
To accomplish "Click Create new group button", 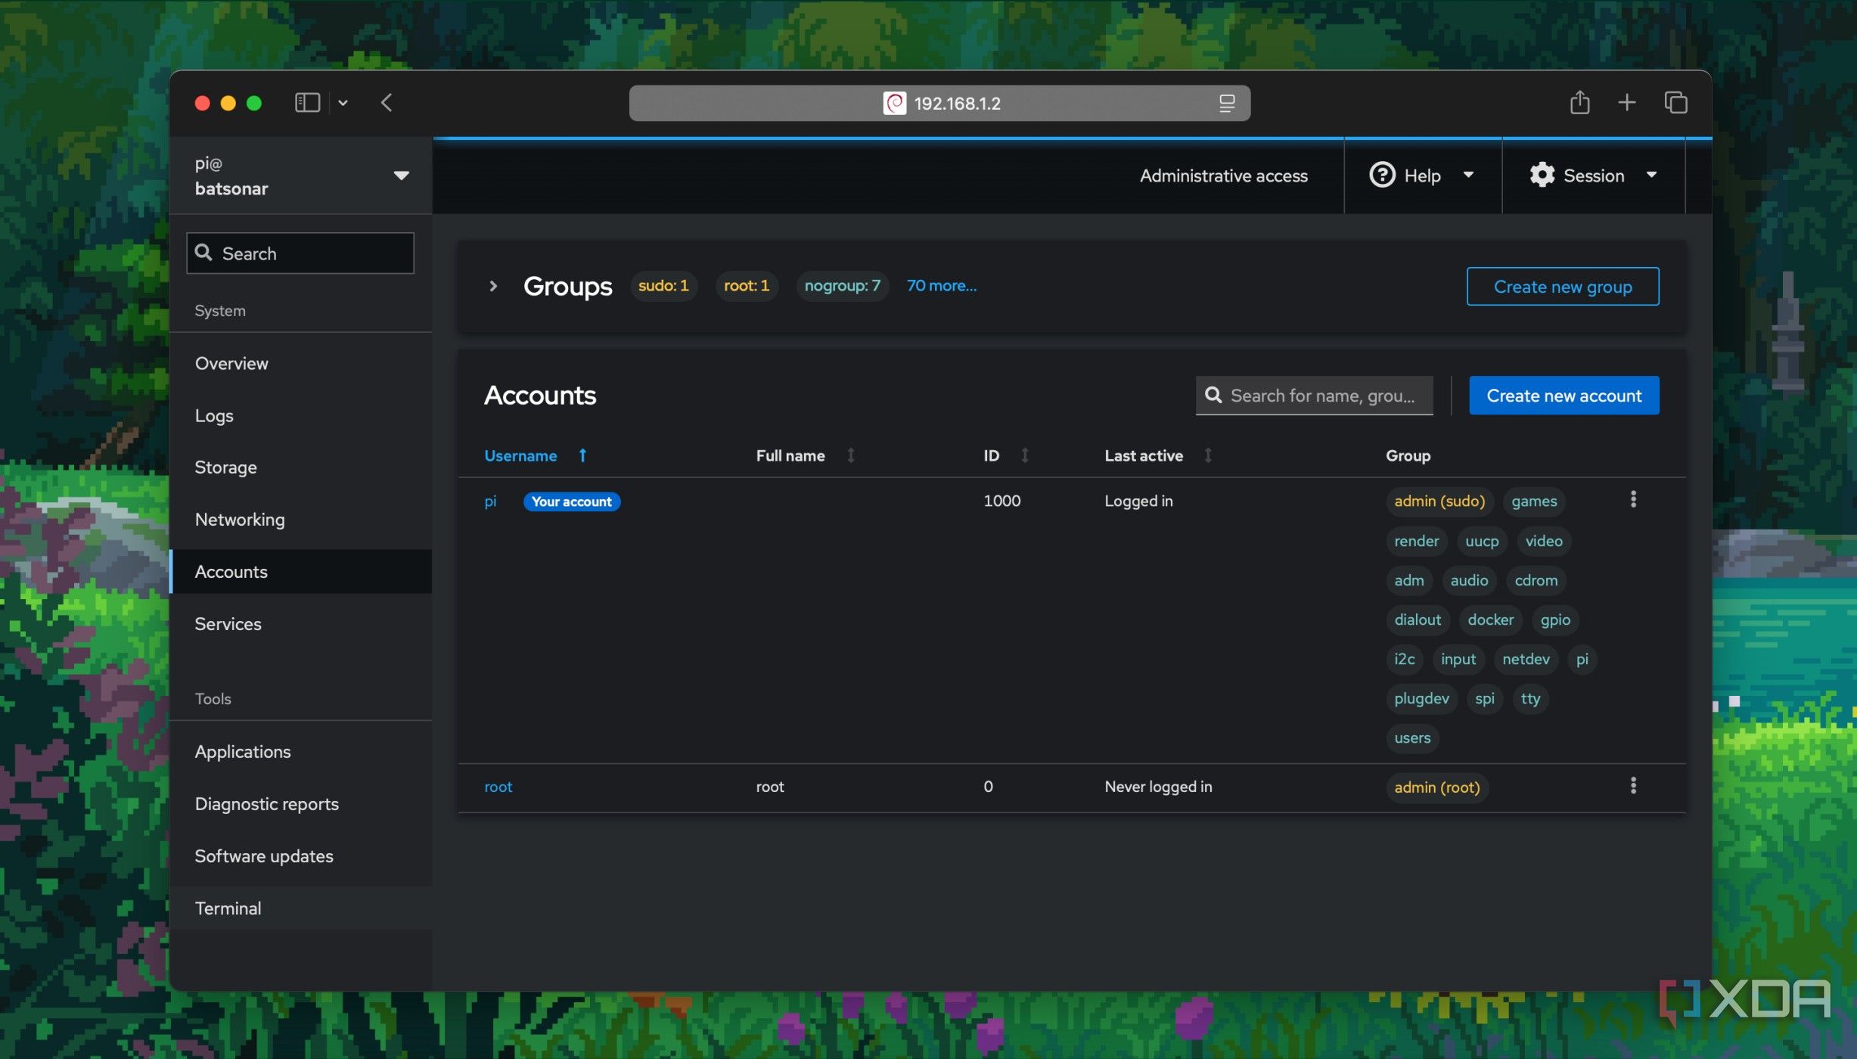I will pos(1563,287).
